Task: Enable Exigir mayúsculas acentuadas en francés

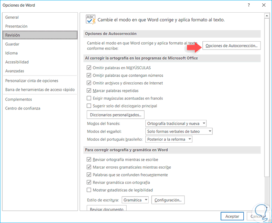Action: [89, 98]
